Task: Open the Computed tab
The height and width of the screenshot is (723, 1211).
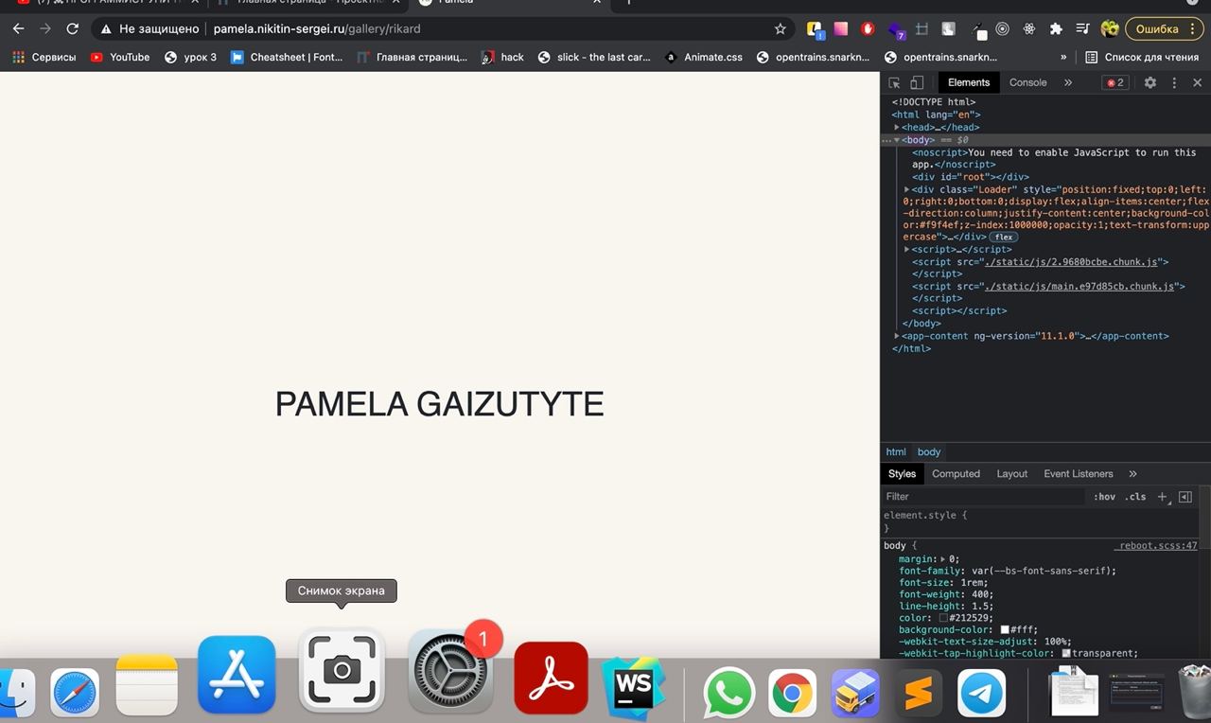Action: [956, 474]
